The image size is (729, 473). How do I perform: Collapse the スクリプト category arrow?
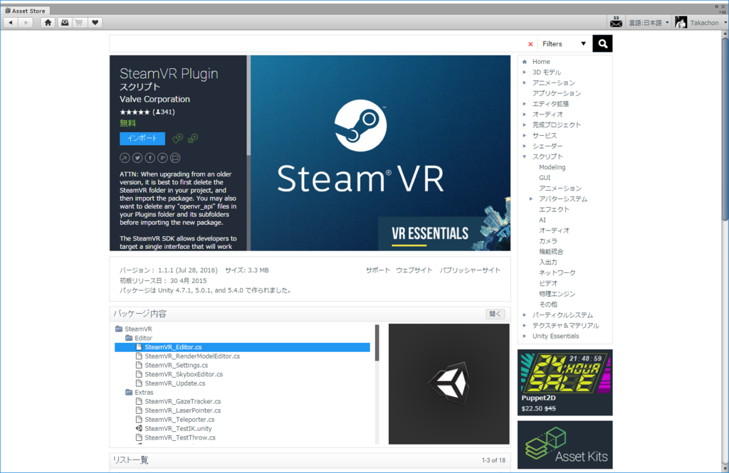[525, 156]
